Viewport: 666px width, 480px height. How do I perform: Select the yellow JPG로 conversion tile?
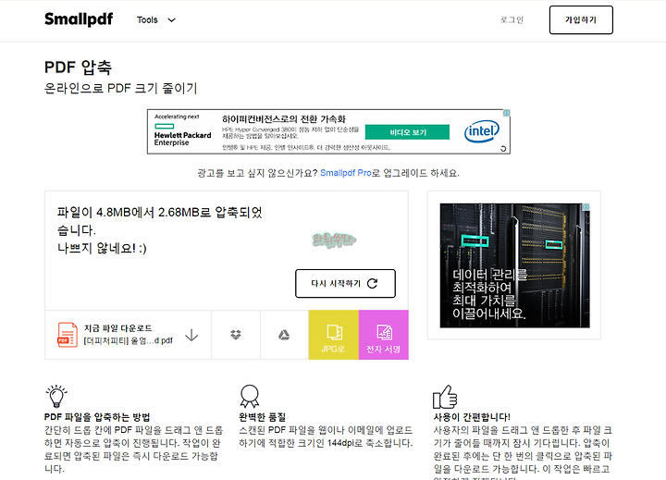333,335
